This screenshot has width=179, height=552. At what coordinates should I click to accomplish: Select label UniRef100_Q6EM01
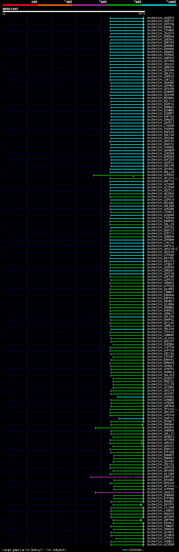pyautogui.click(x=161, y=40)
